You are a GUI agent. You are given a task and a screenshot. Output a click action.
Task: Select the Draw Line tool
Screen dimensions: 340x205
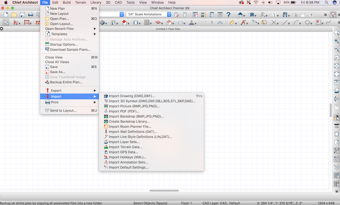tap(286, 22)
